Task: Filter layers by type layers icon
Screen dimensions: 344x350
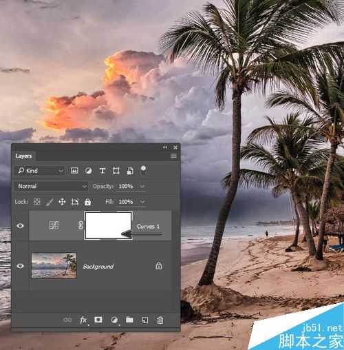Action: [x=103, y=171]
